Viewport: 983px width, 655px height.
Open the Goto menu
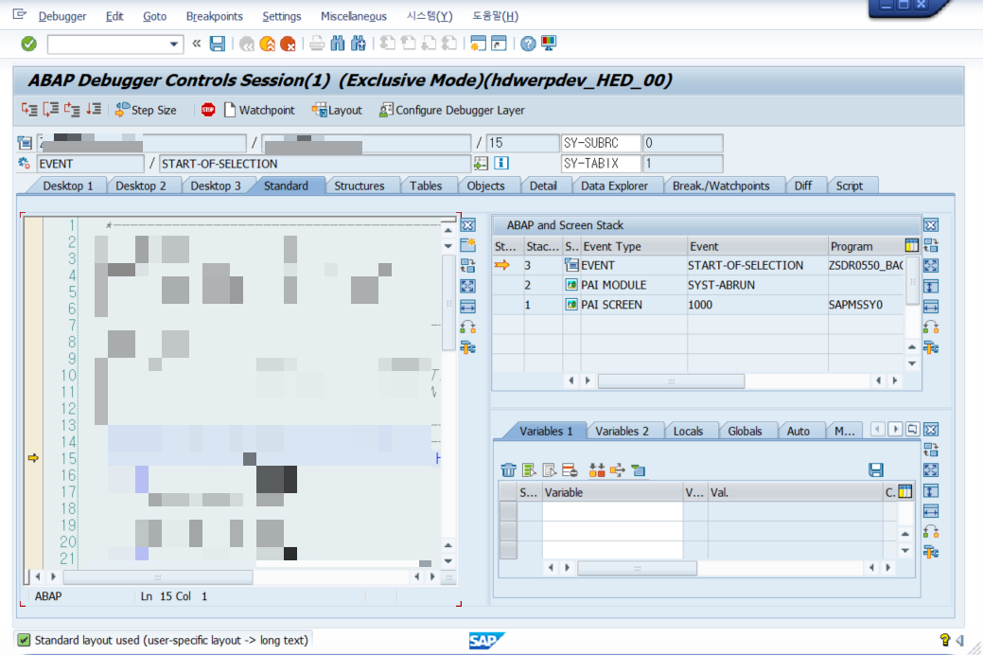(154, 16)
